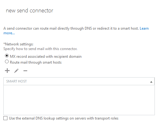Open the Learn link in the description
The width and height of the screenshot is (157, 122).
coord(144,28)
